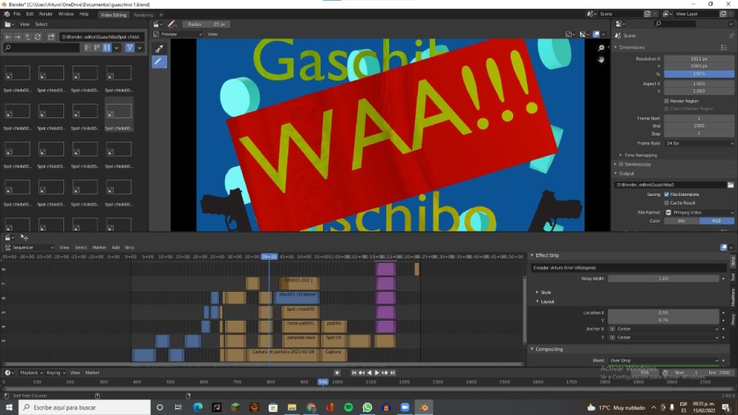The image size is (738, 415).
Task: Refresh the file browser listing
Action: click(x=37, y=37)
